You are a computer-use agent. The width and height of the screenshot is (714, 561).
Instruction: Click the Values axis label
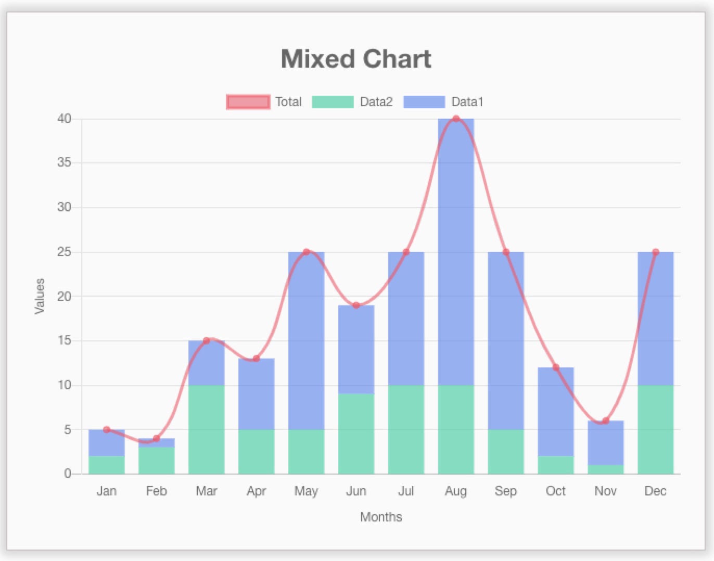point(39,296)
